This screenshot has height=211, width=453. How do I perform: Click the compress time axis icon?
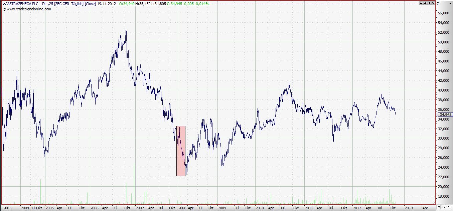(438, 207)
